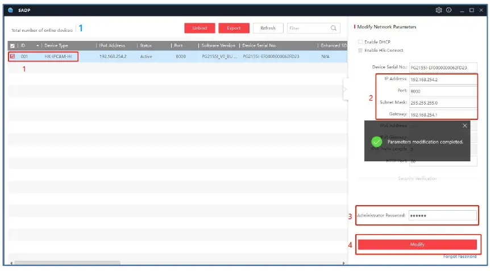490x271 pixels.
Task: Click the green success checkmark icon
Action: pyautogui.click(x=376, y=141)
